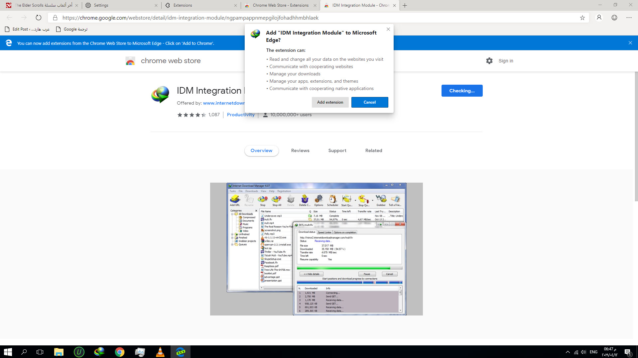Click the feedback smiley icon
638x358 pixels.
click(614, 18)
